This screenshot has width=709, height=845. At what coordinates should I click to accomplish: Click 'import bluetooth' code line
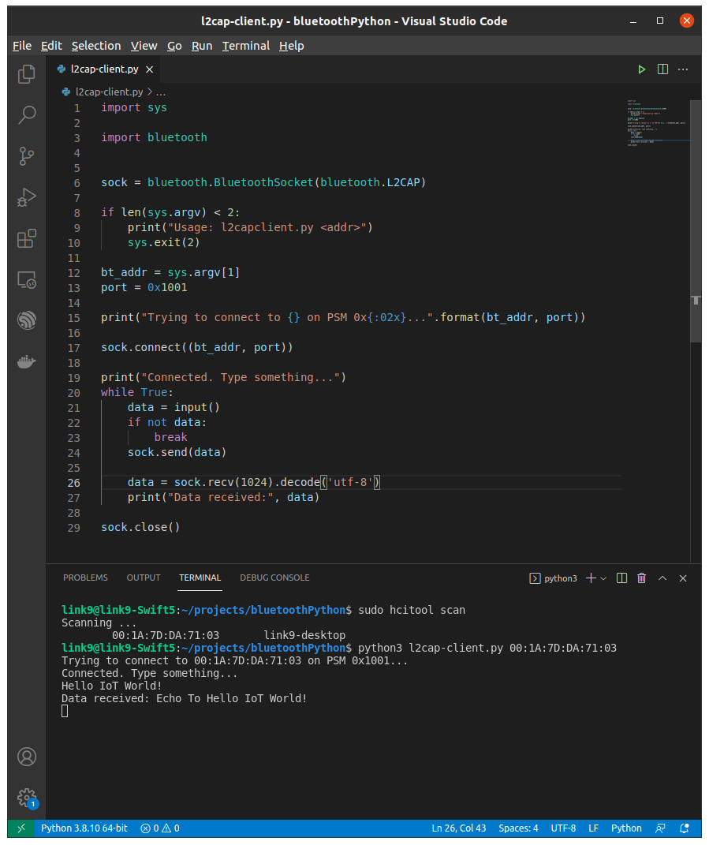tap(154, 137)
